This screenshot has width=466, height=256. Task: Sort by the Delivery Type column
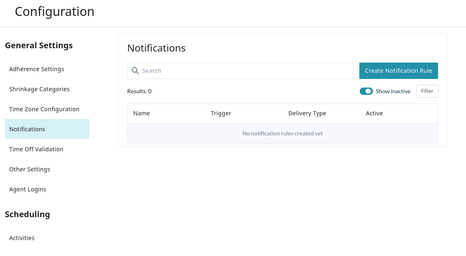coord(307,113)
